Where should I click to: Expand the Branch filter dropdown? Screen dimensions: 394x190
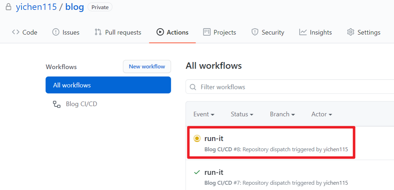[x=282, y=114]
